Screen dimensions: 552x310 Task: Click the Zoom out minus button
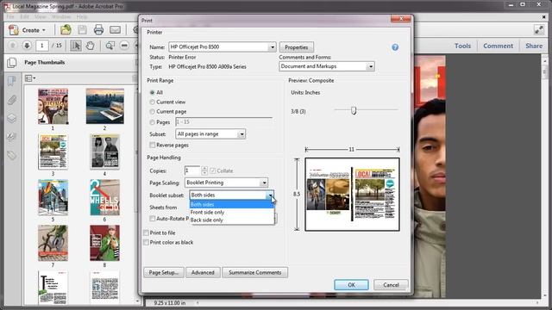[124, 46]
